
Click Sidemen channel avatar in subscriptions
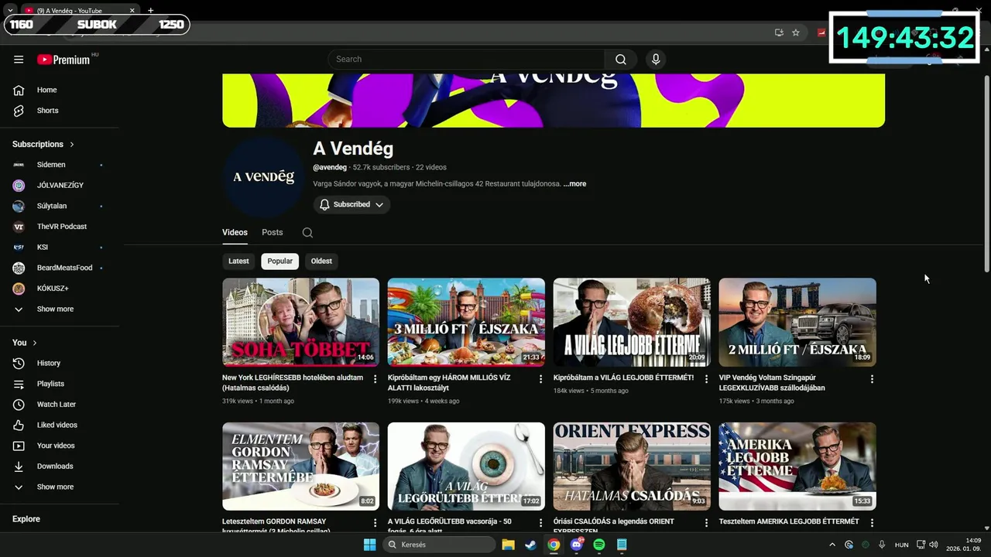pyautogui.click(x=19, y=165)
